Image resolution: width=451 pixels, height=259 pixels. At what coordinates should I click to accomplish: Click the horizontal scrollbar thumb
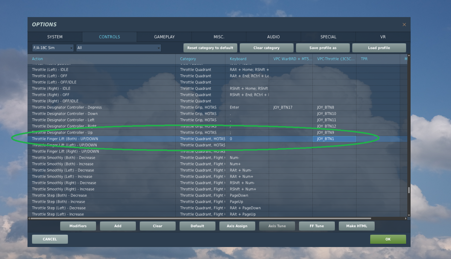click(201, 219)
